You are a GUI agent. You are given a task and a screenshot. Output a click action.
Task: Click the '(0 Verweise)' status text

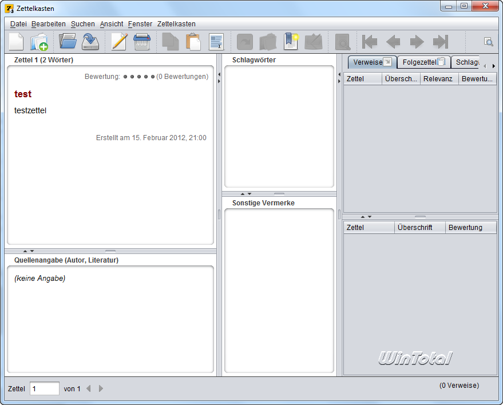point(459,386)
